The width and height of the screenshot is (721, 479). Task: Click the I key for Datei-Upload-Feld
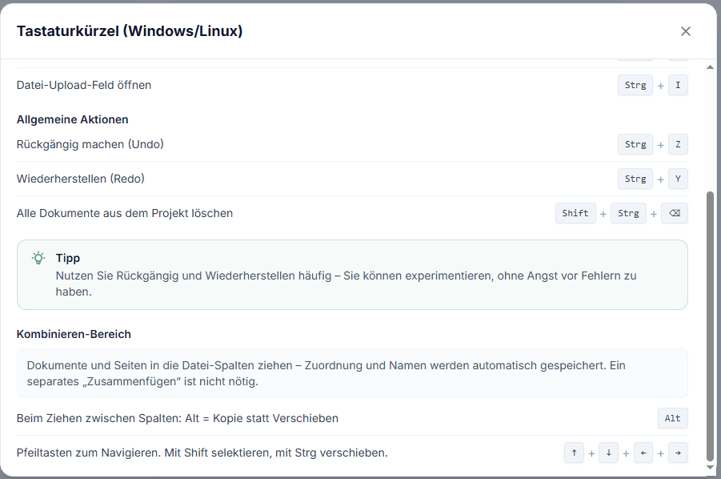(678, 85)
